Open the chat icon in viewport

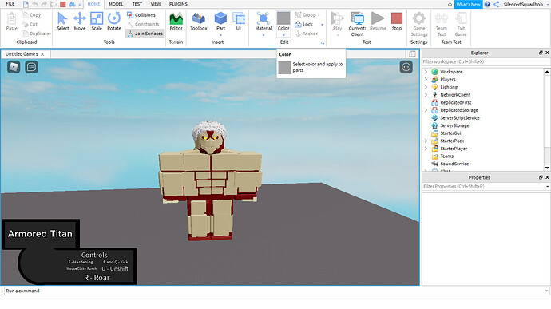(x=31, y=67)
